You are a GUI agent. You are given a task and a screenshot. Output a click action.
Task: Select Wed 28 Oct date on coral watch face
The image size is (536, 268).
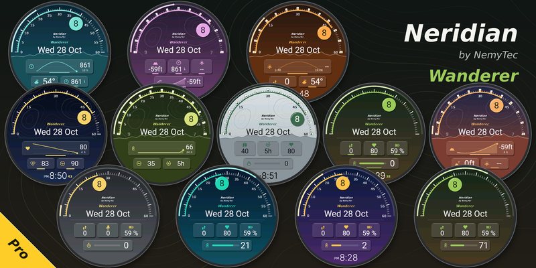480,131
